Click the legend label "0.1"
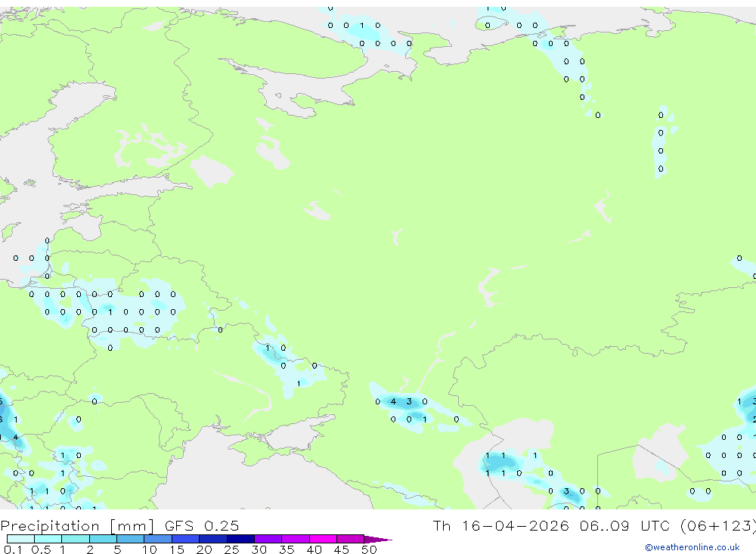This screenshot has height=554, width=756. [13, 549]
